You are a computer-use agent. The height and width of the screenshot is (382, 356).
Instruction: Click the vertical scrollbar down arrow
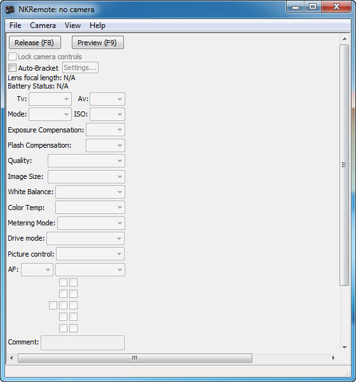tap(345, 347)
